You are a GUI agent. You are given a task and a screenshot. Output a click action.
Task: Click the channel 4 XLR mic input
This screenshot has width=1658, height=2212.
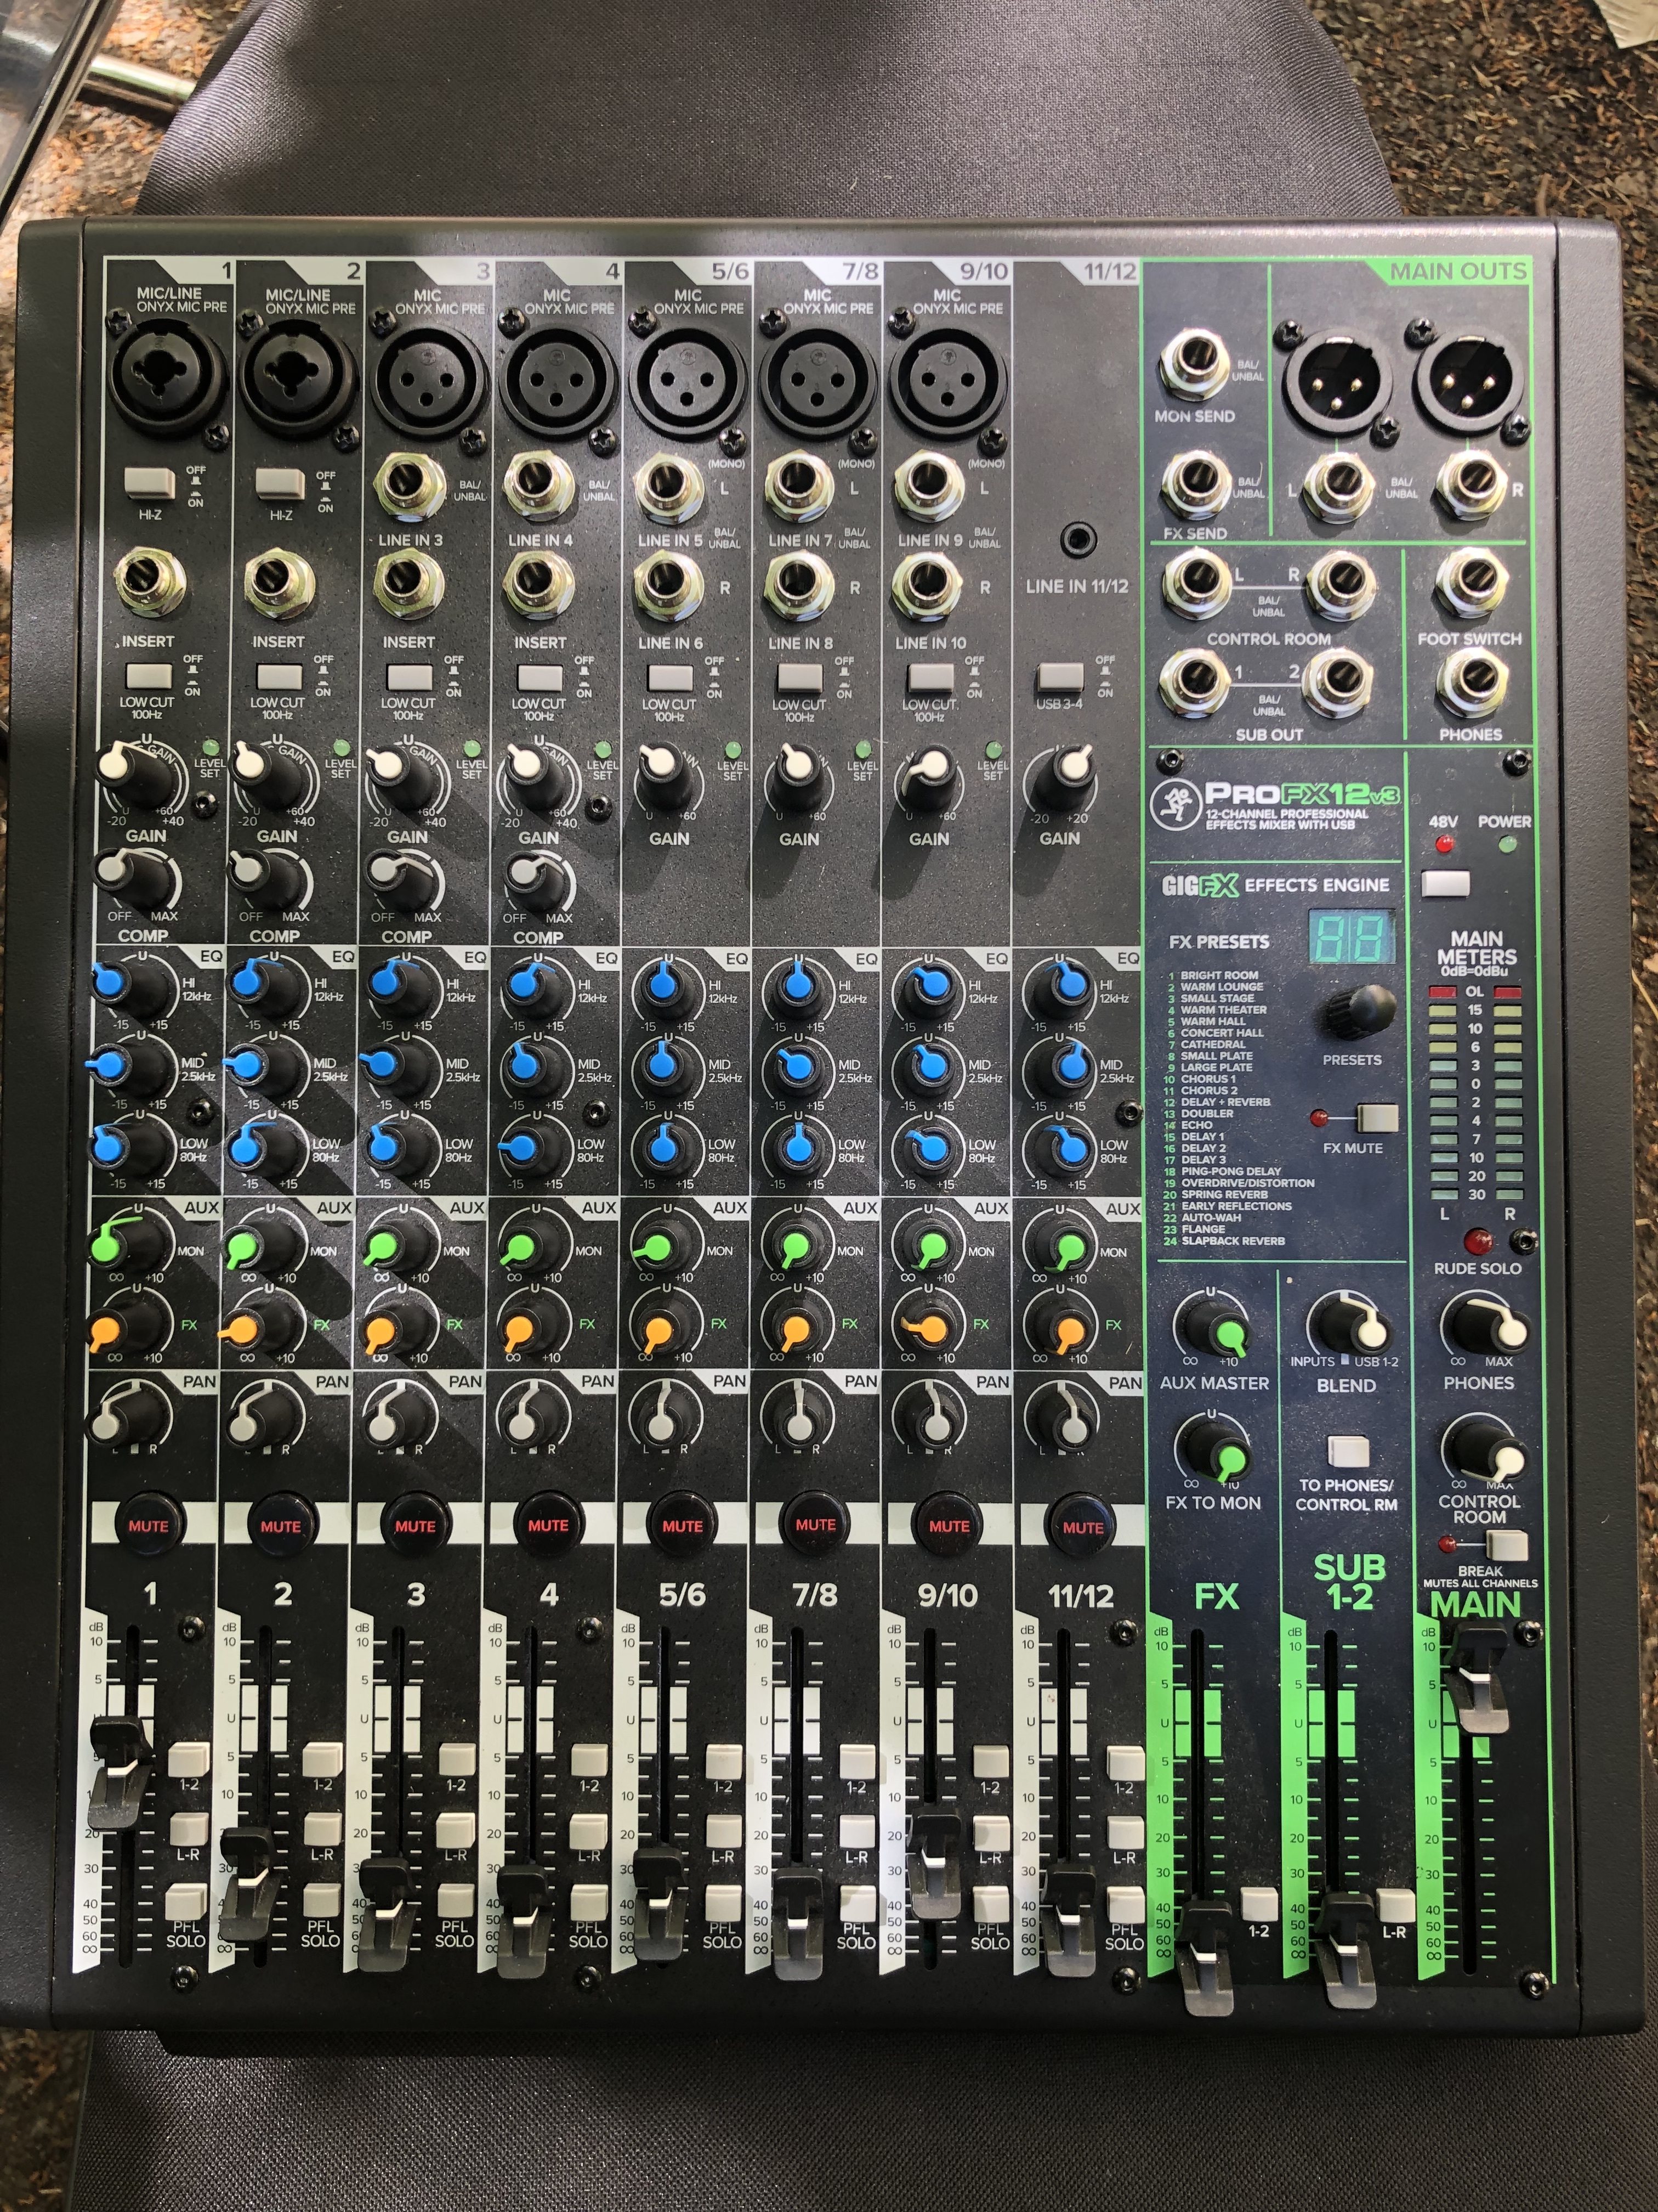pyautogui.click(x=557, y=380)
